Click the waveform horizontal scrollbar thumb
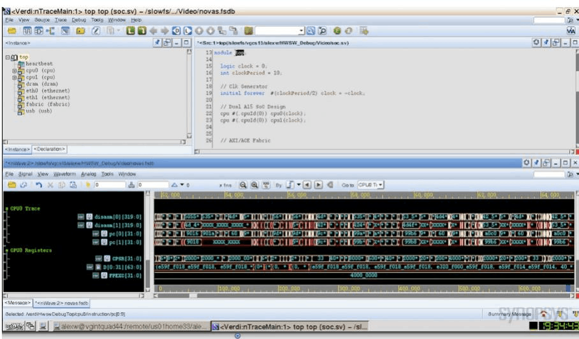Screen dimensions: 579x339 click(193, 296)
